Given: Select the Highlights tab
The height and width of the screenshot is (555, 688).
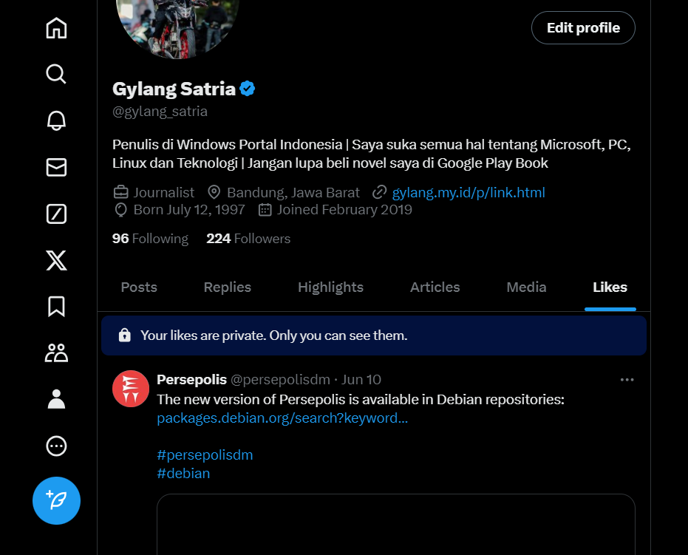Looking at the screenshot, I should (330, 287).
